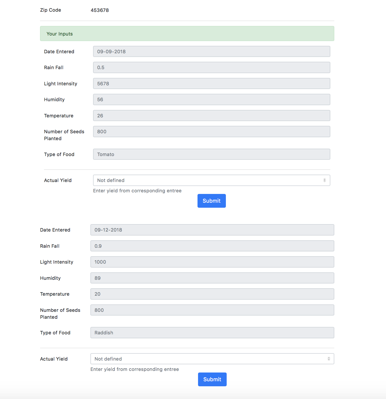The width and height of the screenshot is (386, 399).
Task: Click the Rain Fall field with 0.5
Action: coord(212,68)
